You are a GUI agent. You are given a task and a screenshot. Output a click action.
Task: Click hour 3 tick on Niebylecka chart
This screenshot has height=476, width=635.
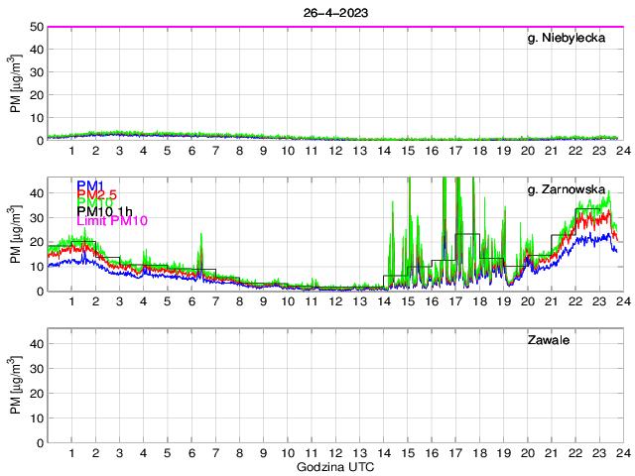click(119, 150)
